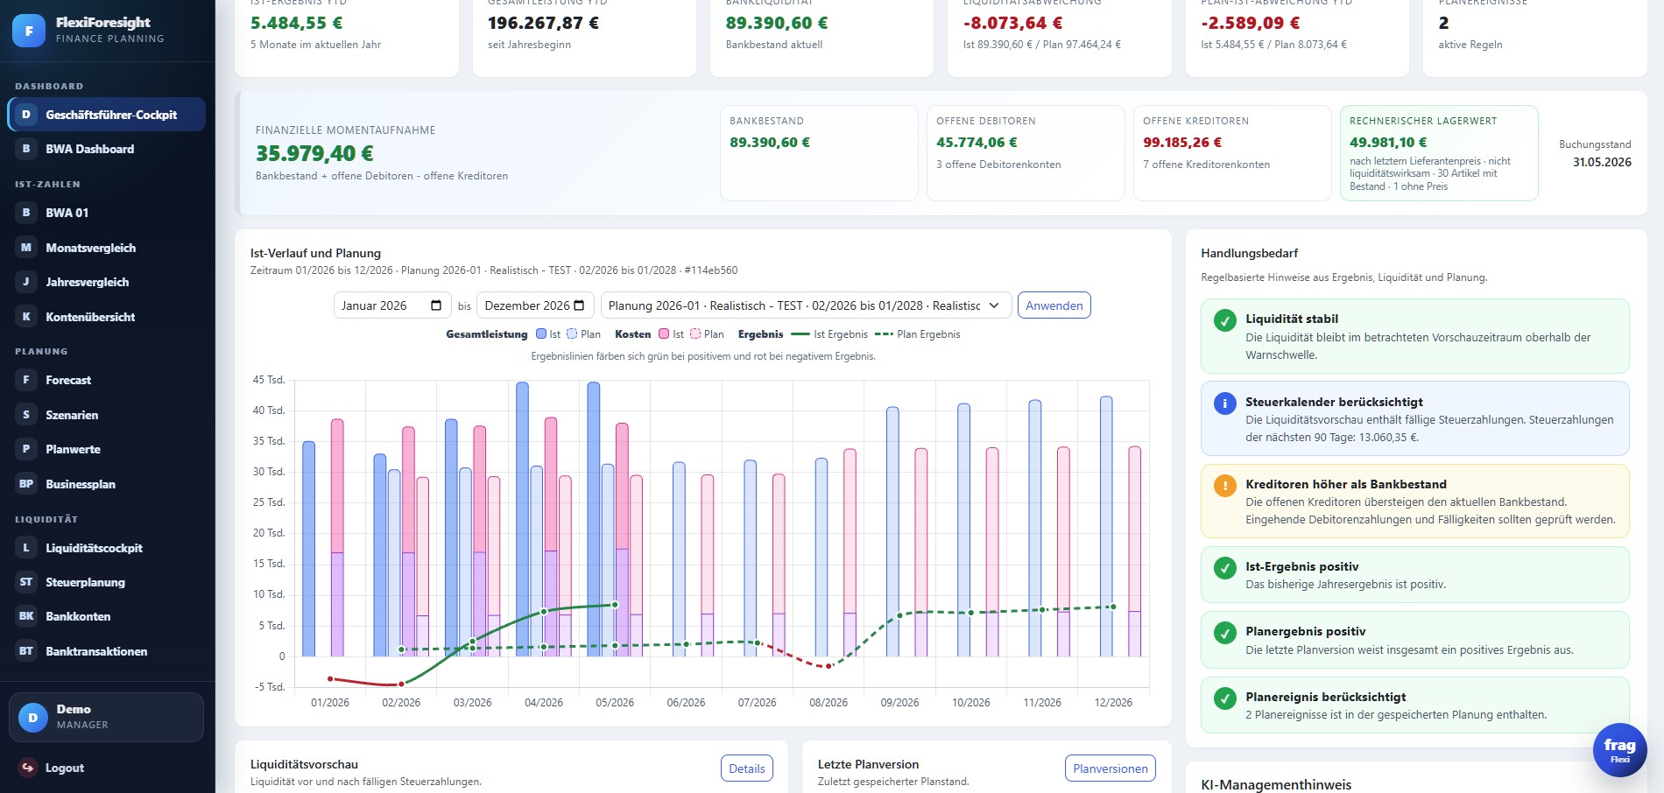Click Buchungsstand date 31.05.2026
Screen dimensions: 1664x793
1602,162
